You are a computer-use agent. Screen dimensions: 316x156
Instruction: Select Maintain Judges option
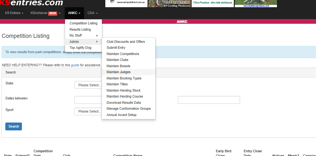click(128, 72)
